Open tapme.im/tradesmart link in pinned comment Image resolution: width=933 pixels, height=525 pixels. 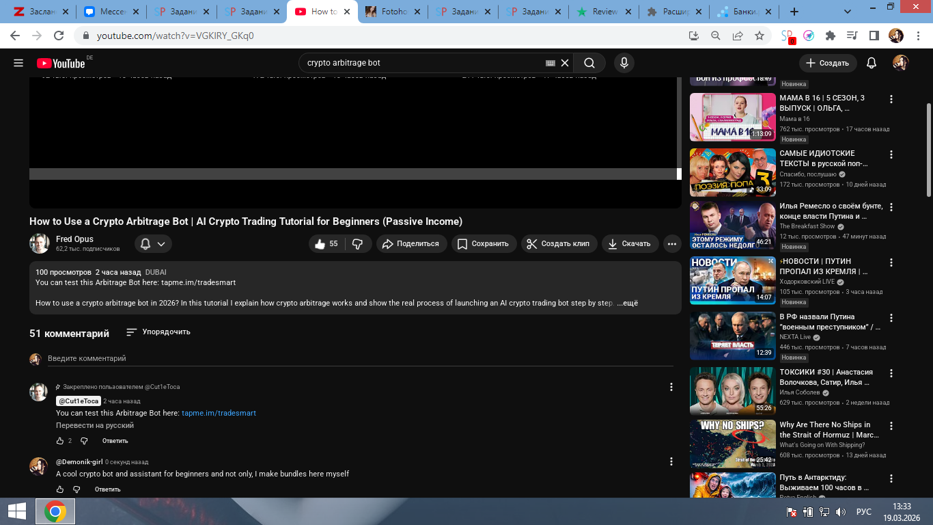219,413
